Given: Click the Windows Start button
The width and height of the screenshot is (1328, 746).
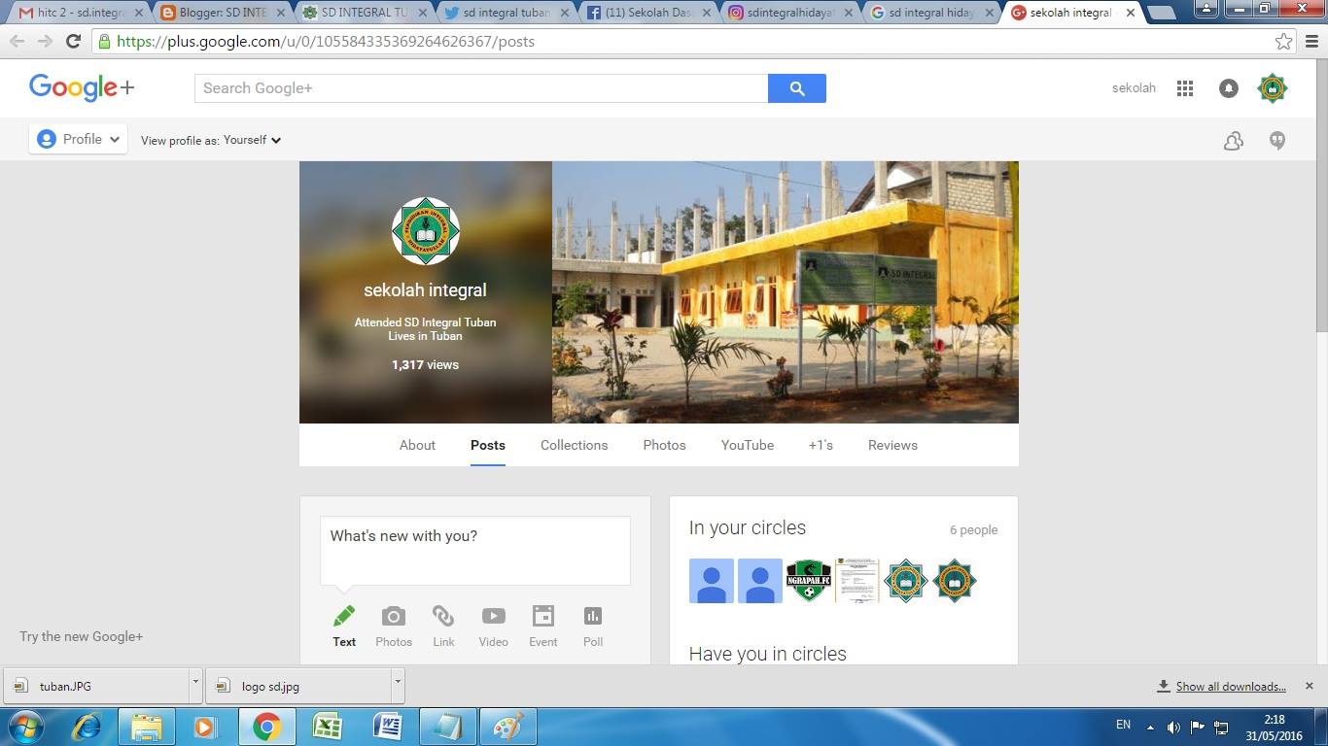Looking at the screenshot, I should pos(26,727).
